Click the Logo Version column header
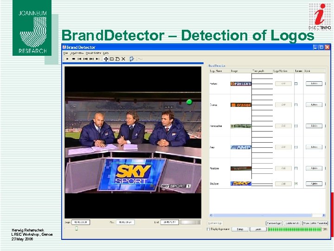 pyautogui.click(x=283, y=71)
